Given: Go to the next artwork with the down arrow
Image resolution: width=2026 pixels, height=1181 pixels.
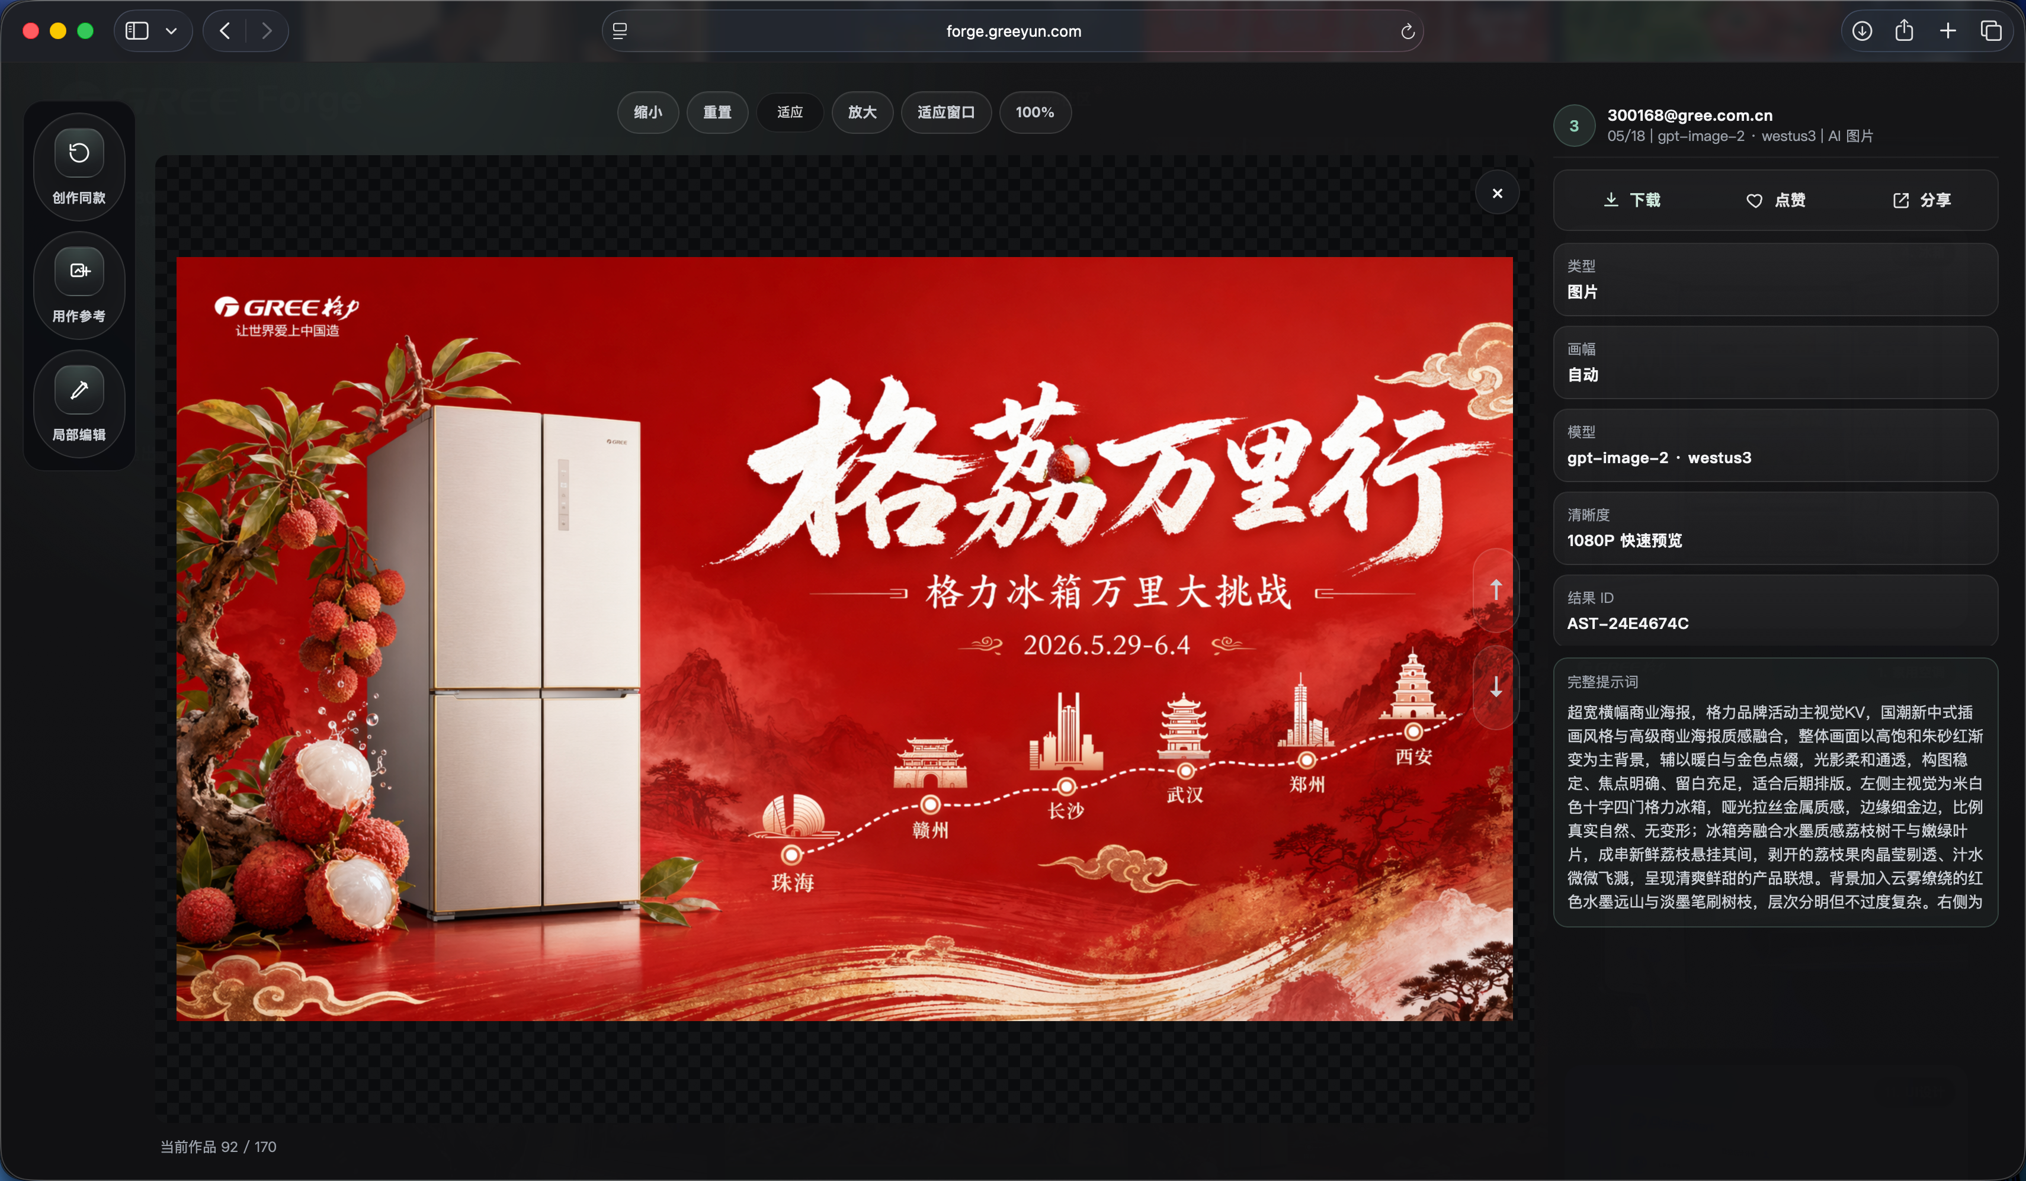Looking at the screenshot, I should 1495,686.
